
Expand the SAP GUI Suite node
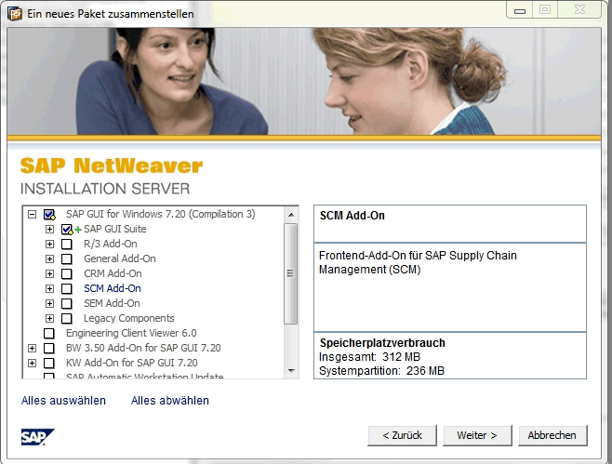[49, 229]
